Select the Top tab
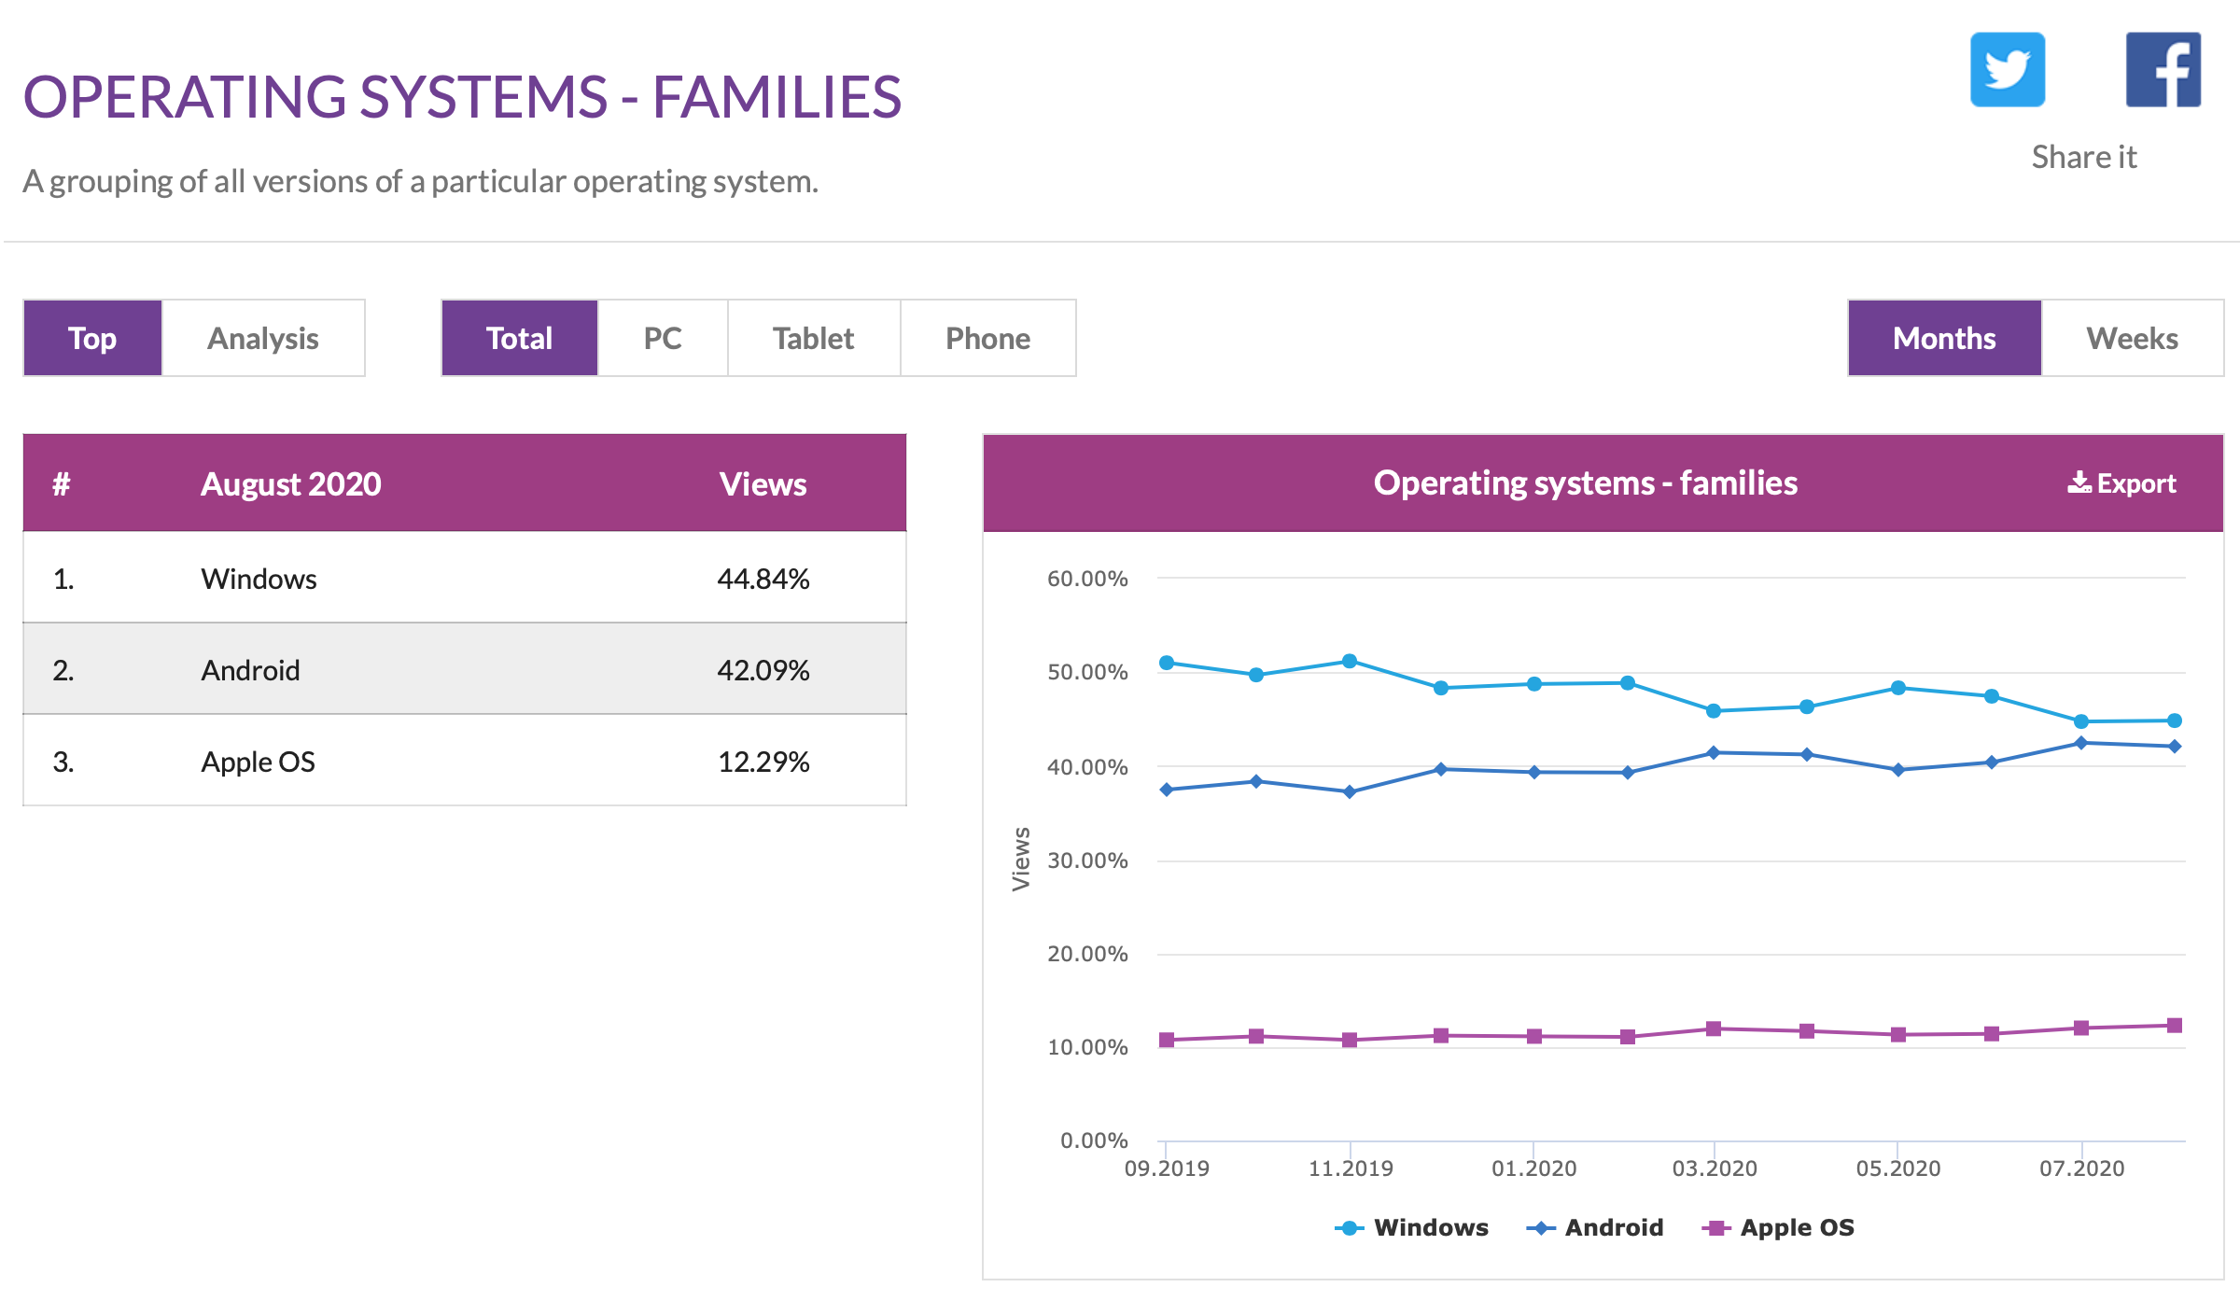The height and width of the screenshot is (1301, 2240). [x=92, y=338]
